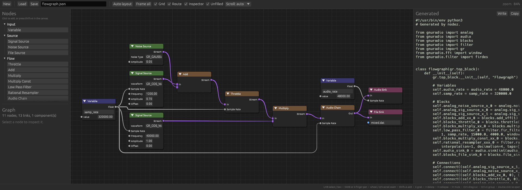Collapse the Noise Source node triangle
This screenshot has width=522, height=190.
(132, 46)
